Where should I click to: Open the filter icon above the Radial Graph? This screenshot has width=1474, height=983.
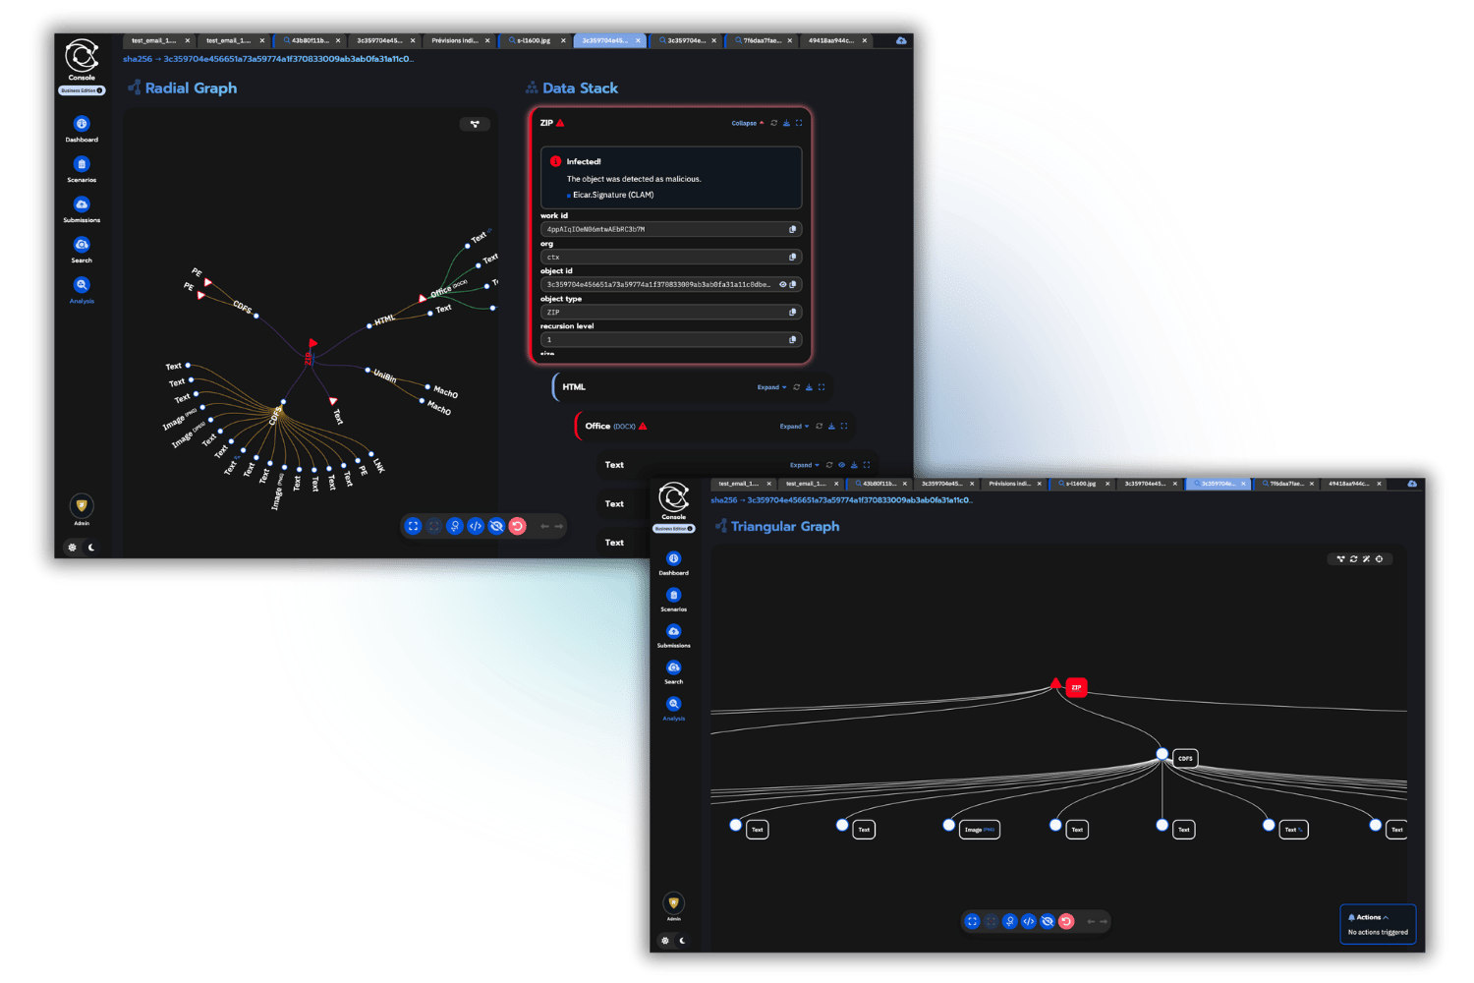(475, 124)
